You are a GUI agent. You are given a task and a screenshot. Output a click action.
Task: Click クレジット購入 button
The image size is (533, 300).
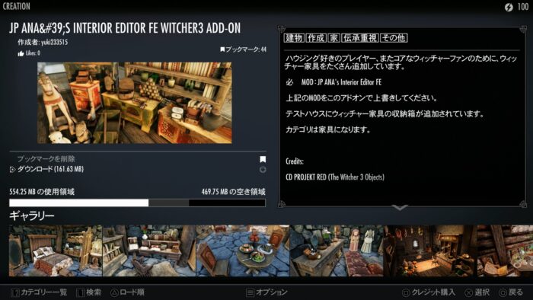tap(429, 292)
